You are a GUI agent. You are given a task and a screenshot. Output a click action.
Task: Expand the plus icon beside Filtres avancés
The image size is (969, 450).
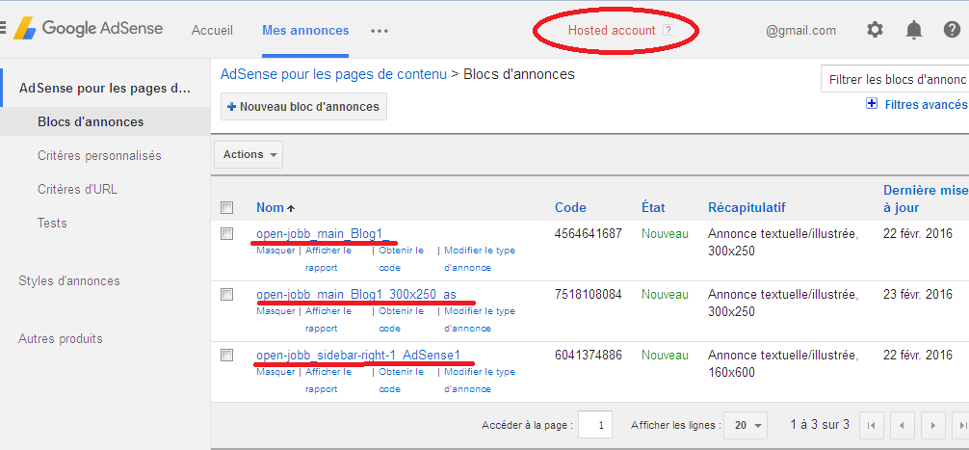pyautogui.click(x=872, y=104)
